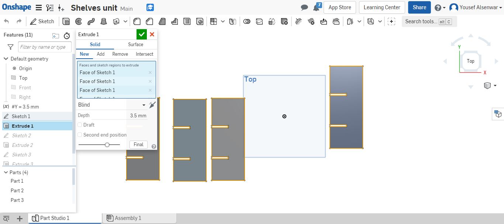Select the Loft tool
The width and height of the screenshot is (504, 224).
(x=104, y=21)
